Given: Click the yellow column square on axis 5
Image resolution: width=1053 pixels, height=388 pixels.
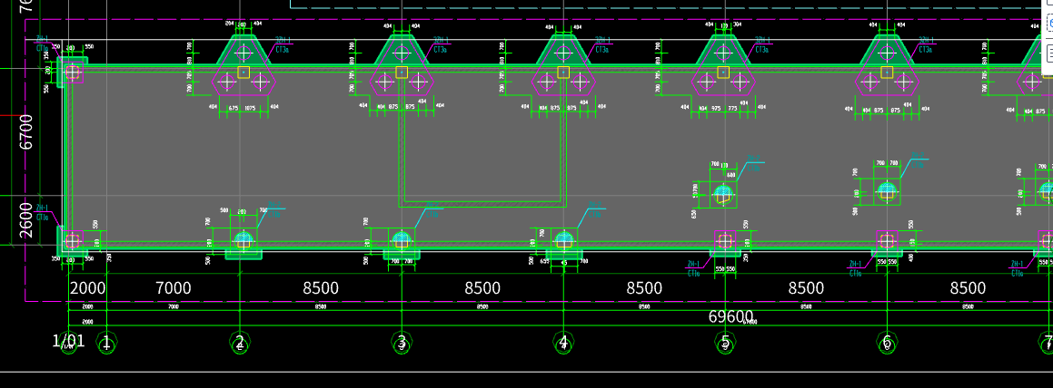Looking at the screenshot, I should [x=723, y=73].
